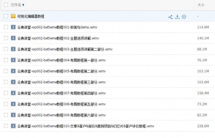Image resolution: width=215 pixels, height=138 pixels.
Task: Open file 教程006-布局教程第三部分.wmv
Action: click(61, 82)
